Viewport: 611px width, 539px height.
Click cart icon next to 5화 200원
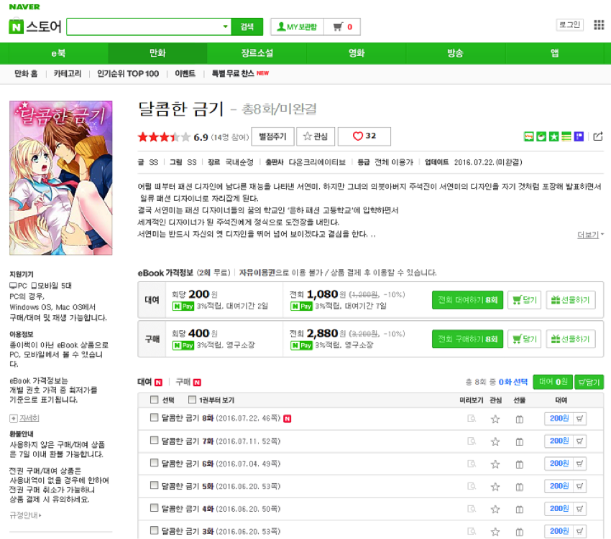[x=581, y=486]
